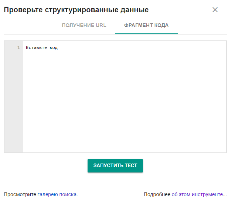
Task: Click the ЗАПУСТИТЬ ТЕСТ button
Action: tap(115, 165)
